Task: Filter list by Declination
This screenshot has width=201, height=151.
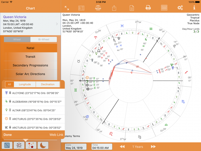Action: tap(47, 84)
